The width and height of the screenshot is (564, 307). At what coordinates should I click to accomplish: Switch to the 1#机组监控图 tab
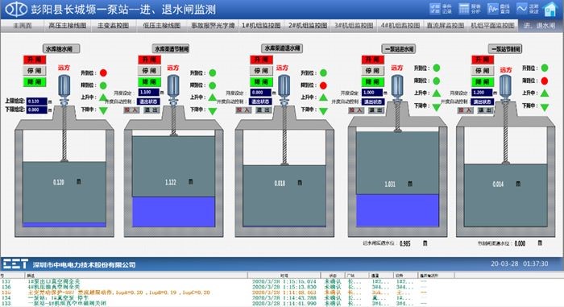coord(261,26)
